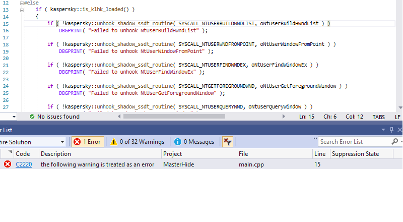Click the yellow warning triangle icon
This screenshot has height=222, width=403.
(x=114, y=142)
